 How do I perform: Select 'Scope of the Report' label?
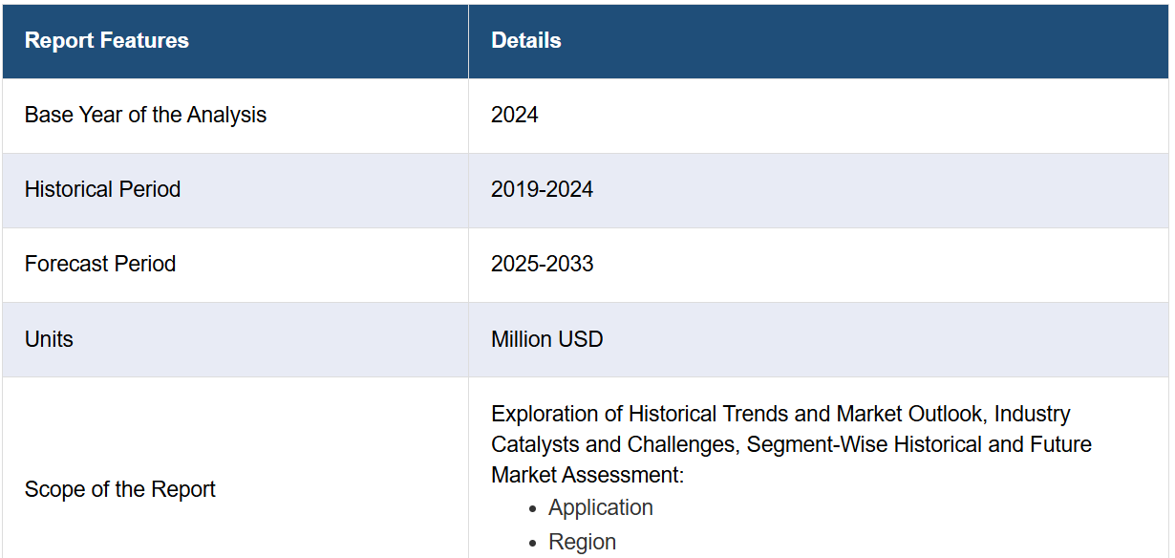120,489
